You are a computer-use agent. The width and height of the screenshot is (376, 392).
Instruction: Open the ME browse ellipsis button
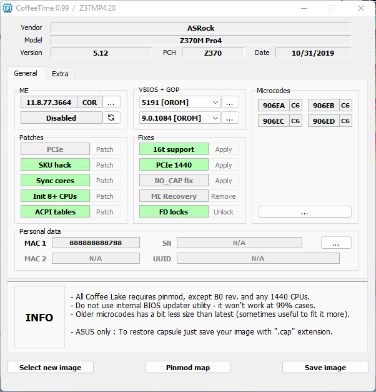111,103
